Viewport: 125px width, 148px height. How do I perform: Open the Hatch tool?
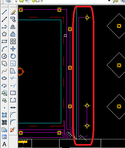click(4, 115)
